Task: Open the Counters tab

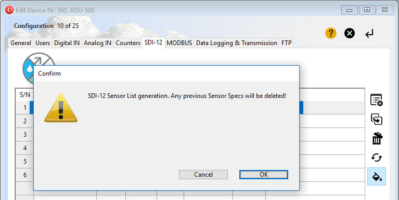Action: pos(128,43)
